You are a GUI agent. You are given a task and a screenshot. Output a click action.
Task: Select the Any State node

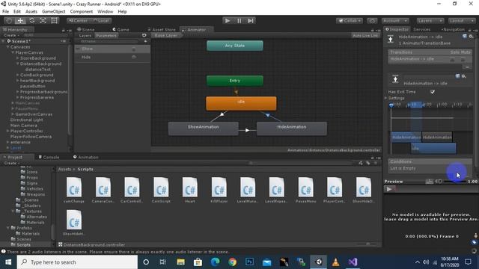tap(234, 46)
